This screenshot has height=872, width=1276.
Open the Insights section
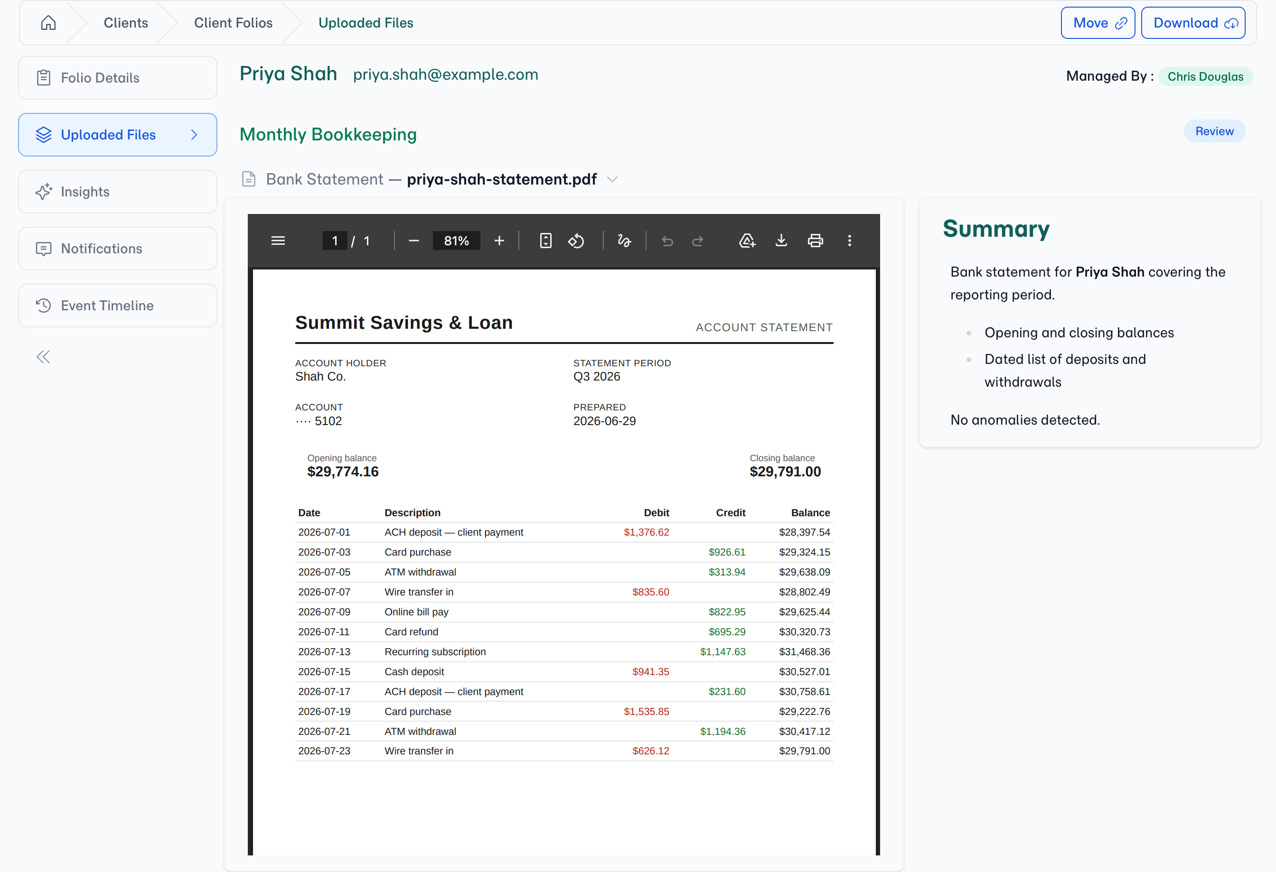(118, 192)
